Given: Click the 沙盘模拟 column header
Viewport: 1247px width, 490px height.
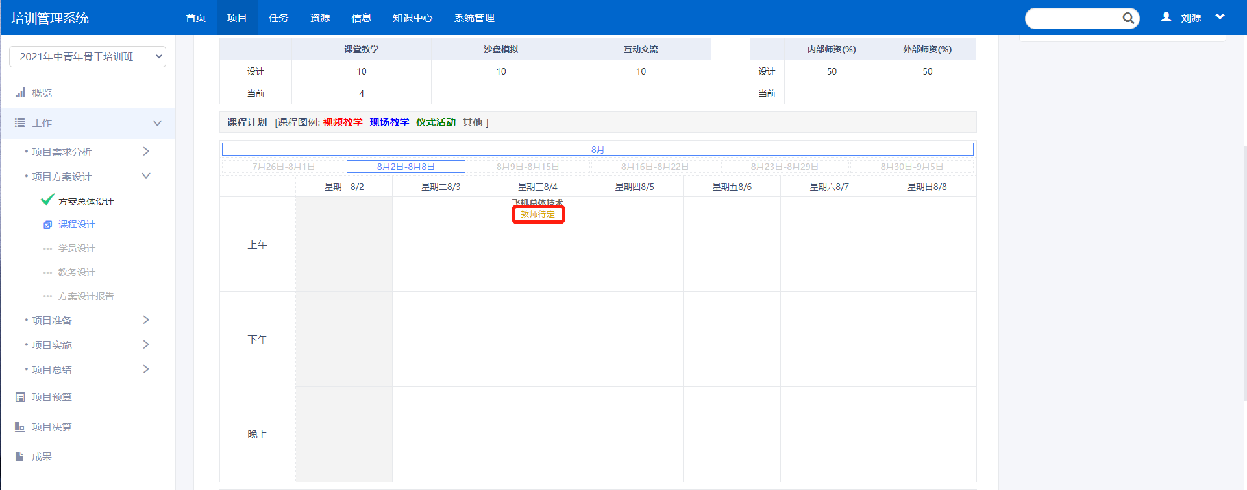Looking at the screenshot, I should pos(501,49).
